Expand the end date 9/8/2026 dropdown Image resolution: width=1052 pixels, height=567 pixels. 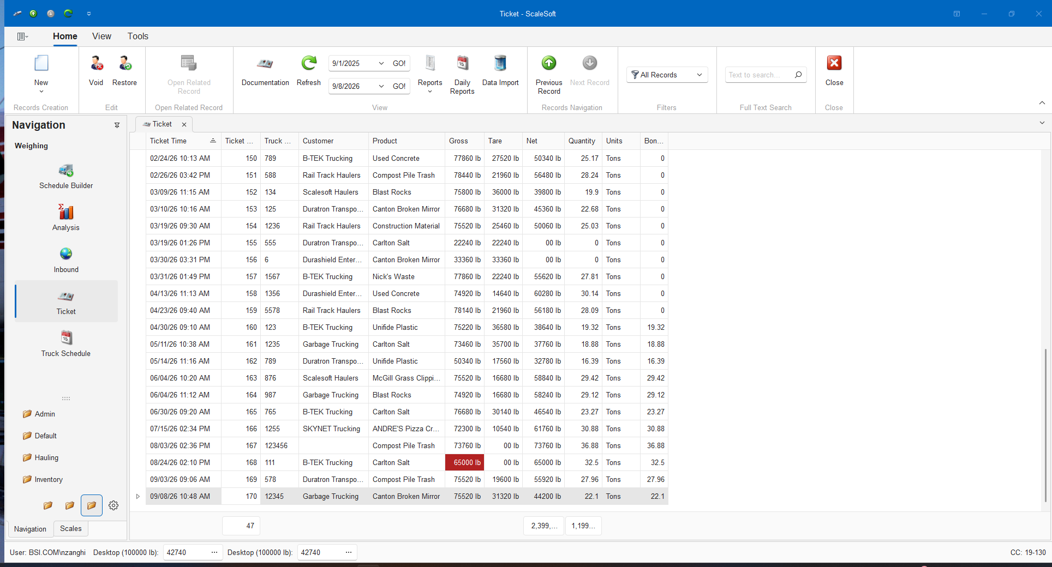tap(381, 86)
